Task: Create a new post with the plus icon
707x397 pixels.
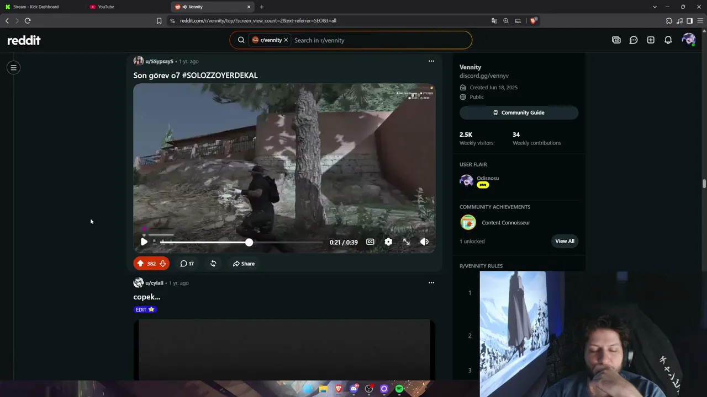Action: 651,40
